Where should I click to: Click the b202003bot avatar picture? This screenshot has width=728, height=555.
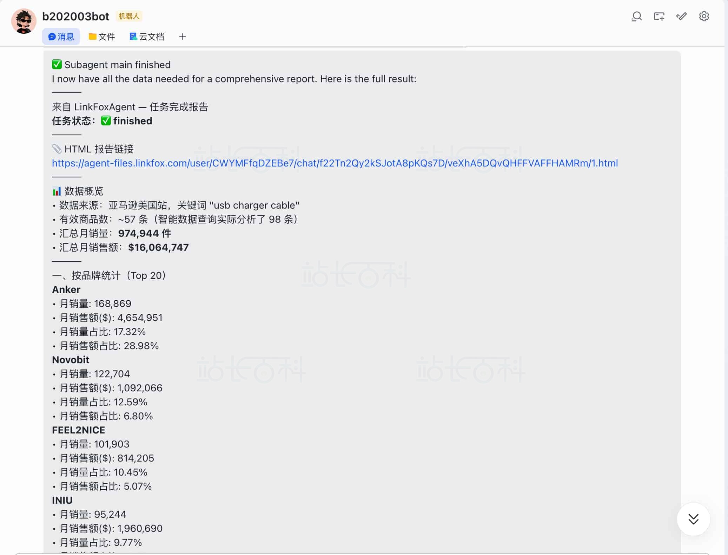(x=24, y=21)
